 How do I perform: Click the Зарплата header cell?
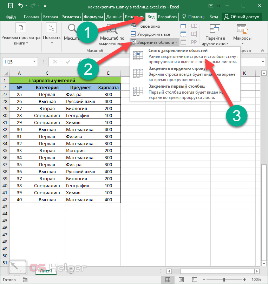108,87
